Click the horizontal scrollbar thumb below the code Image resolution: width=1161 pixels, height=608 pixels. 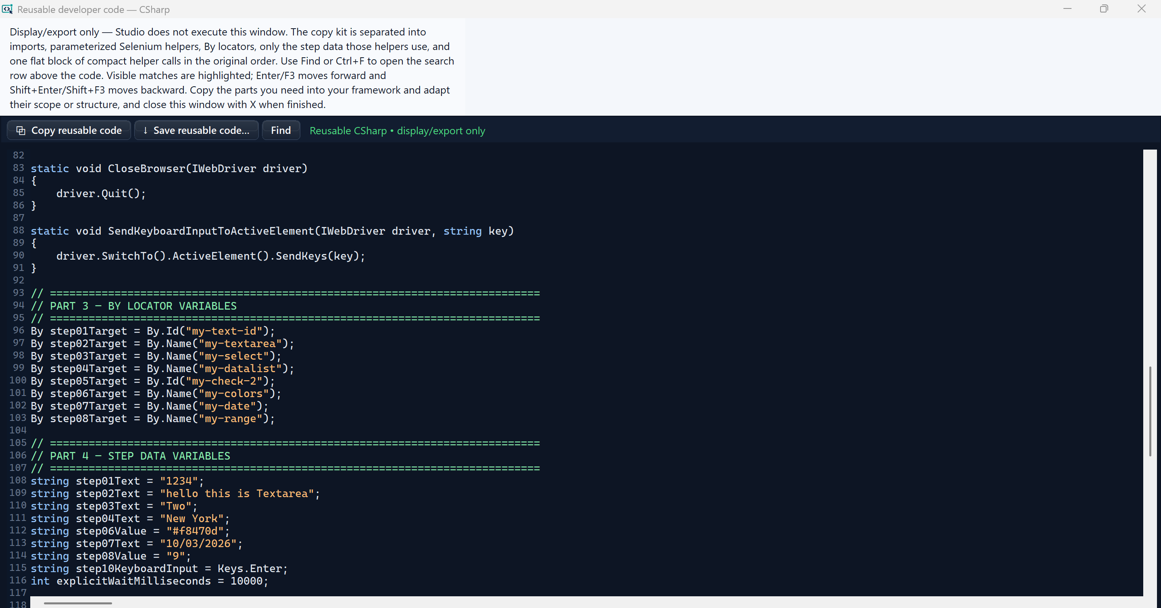[77, 603]
